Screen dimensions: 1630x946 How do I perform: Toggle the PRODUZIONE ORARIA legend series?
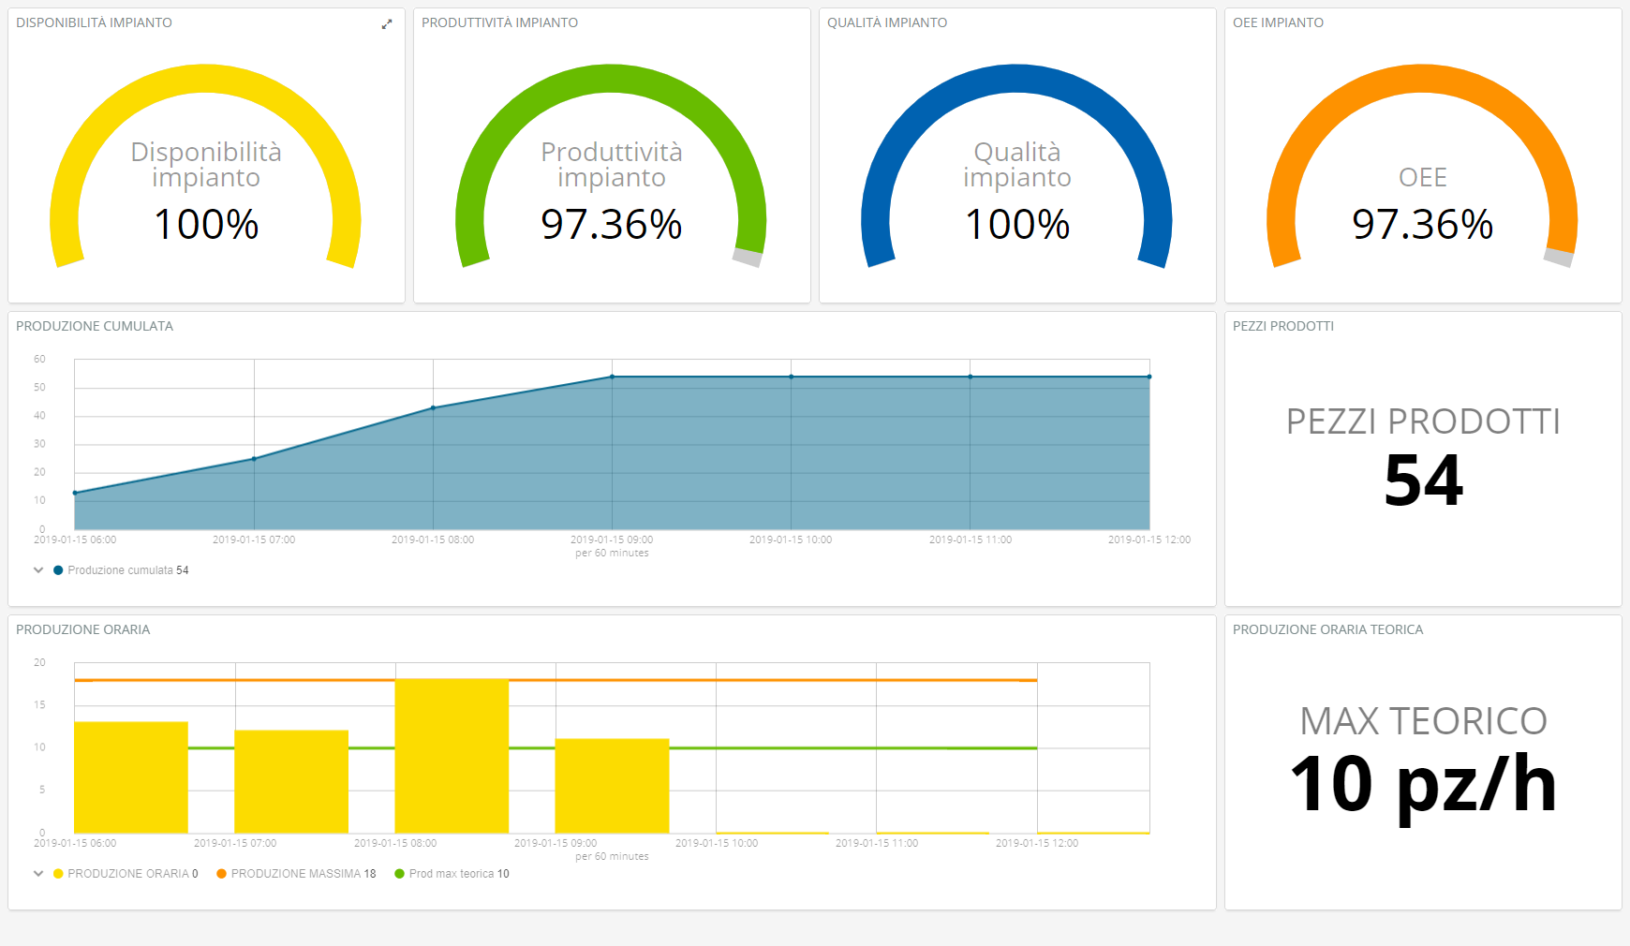pyautogui.click(x=126, y=874)
